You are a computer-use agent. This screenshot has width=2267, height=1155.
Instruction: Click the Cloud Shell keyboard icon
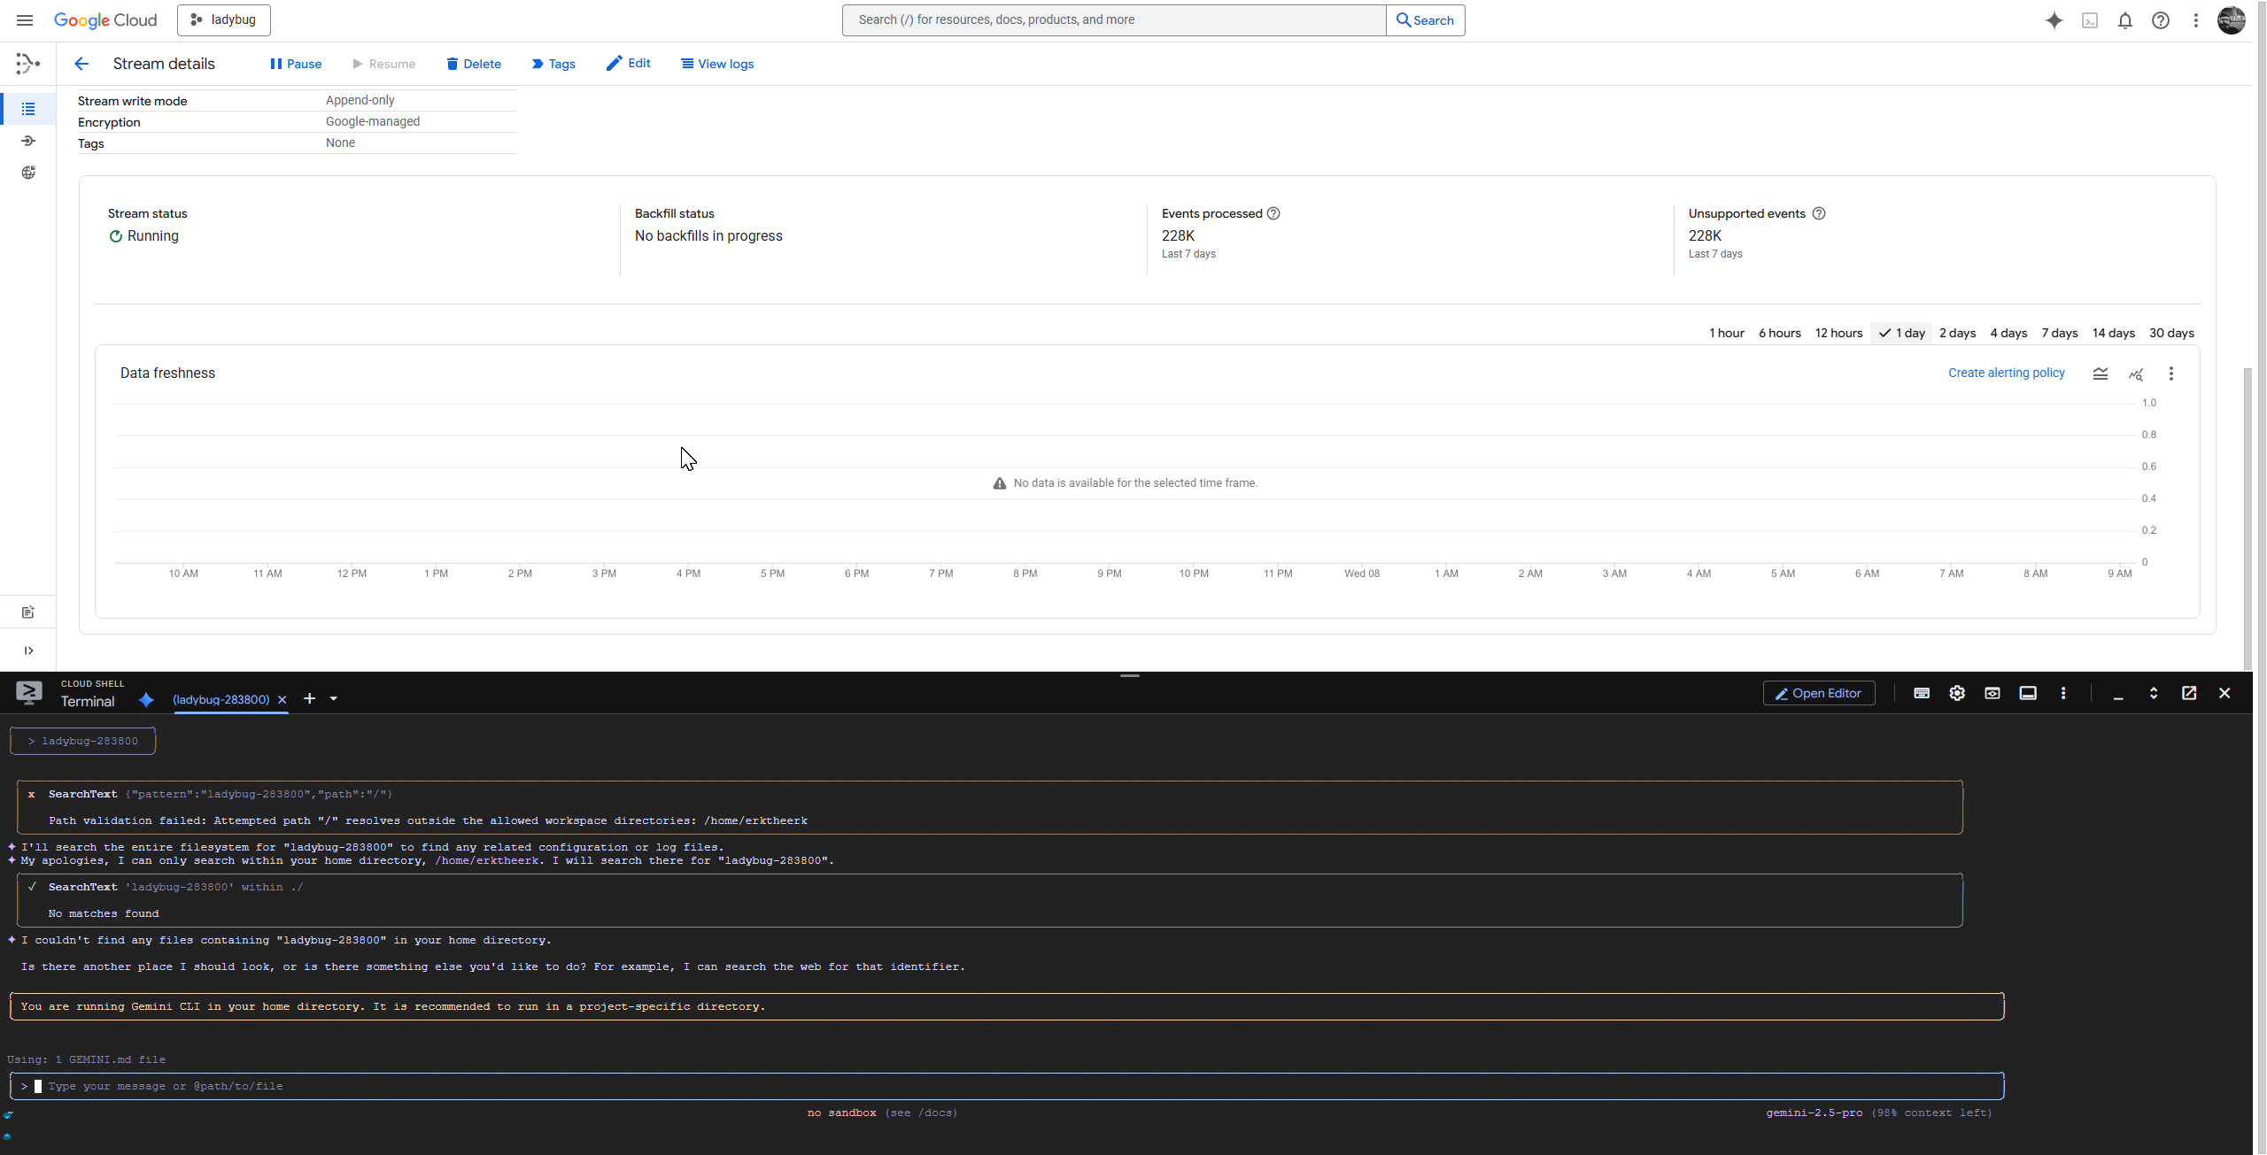(x=1921, y=693)
